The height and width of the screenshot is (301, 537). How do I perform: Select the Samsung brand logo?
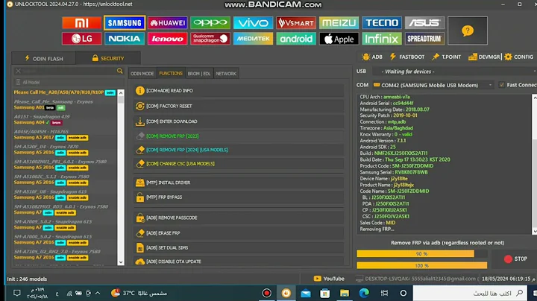125,23
